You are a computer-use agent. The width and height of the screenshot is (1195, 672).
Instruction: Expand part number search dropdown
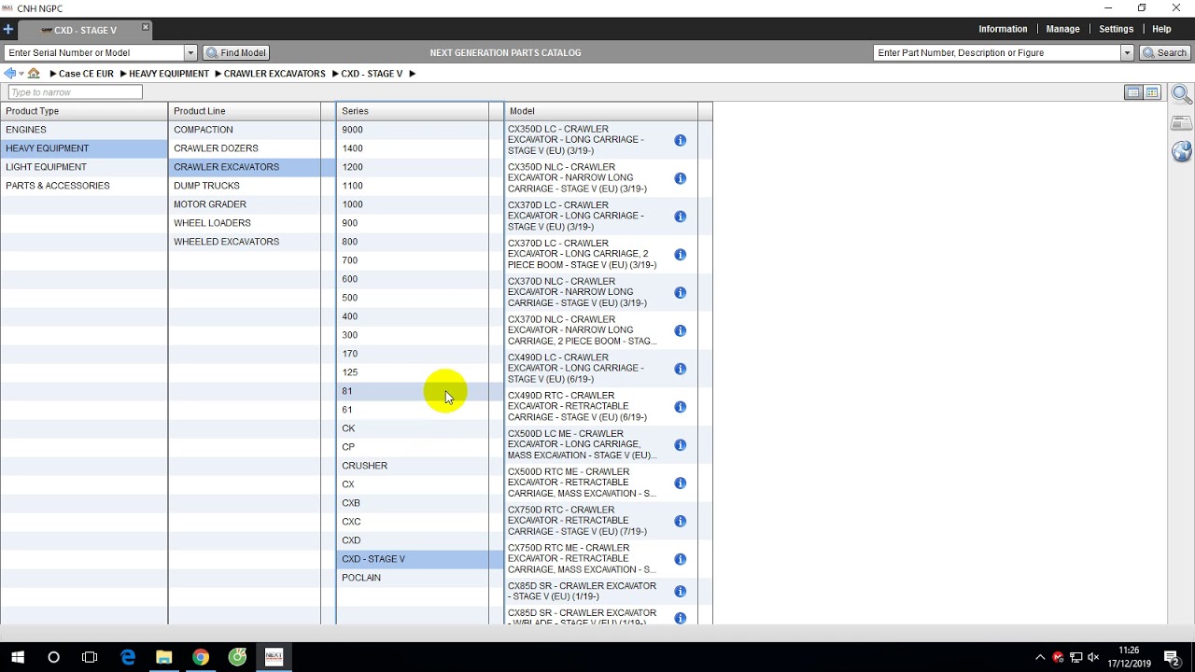[1127, 53]
